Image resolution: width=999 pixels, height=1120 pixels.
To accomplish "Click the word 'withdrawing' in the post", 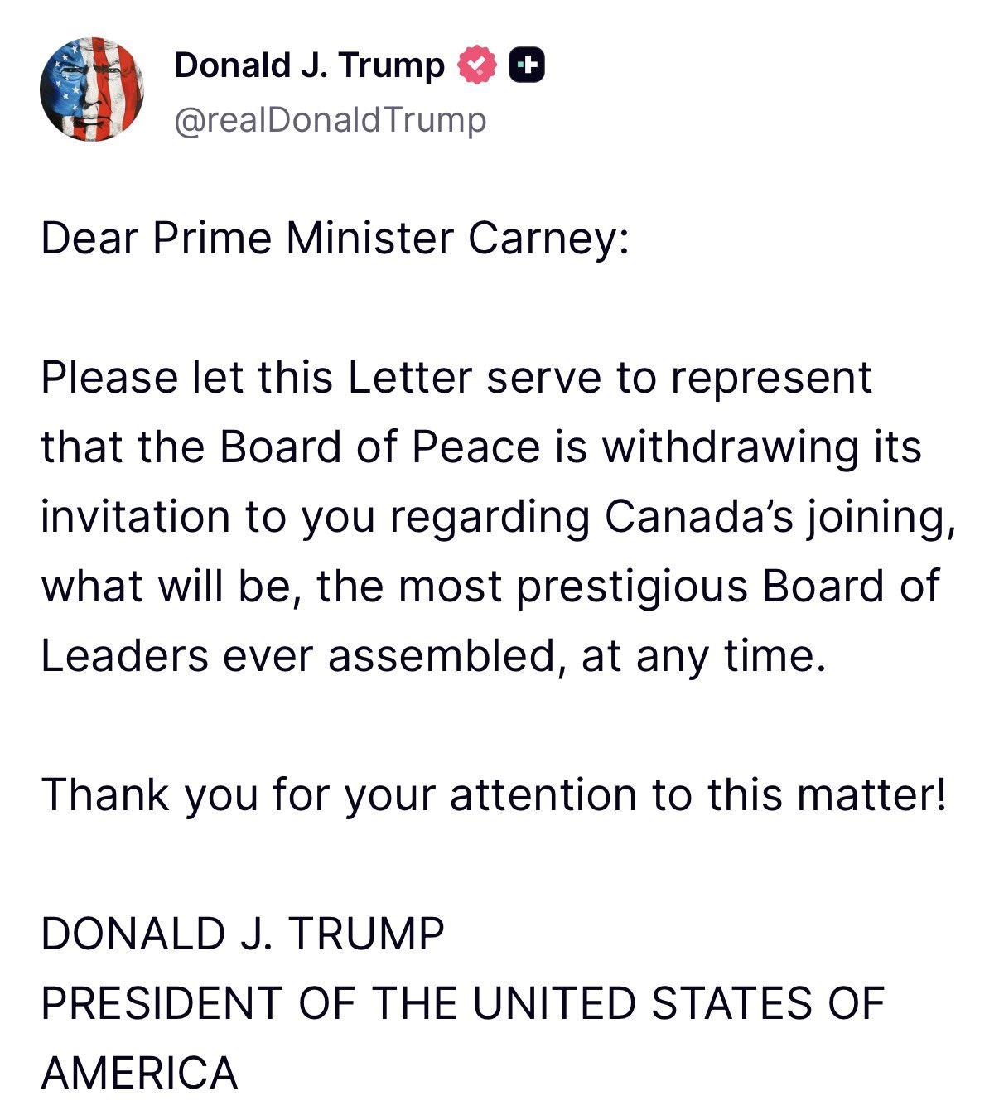I will [729, 447].
